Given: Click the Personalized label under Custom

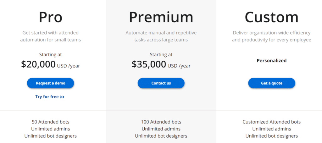Looking at the screenshot, I should point(271,61).
